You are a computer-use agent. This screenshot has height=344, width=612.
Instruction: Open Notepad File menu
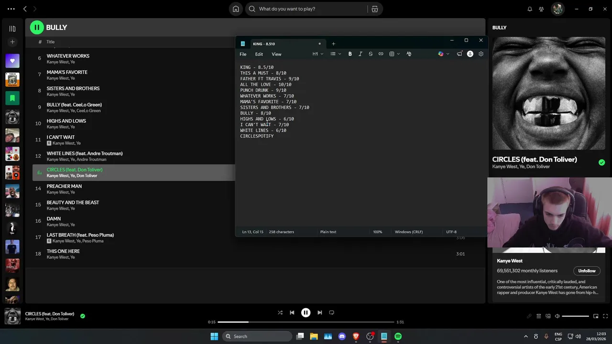click(x=243, y=54)
